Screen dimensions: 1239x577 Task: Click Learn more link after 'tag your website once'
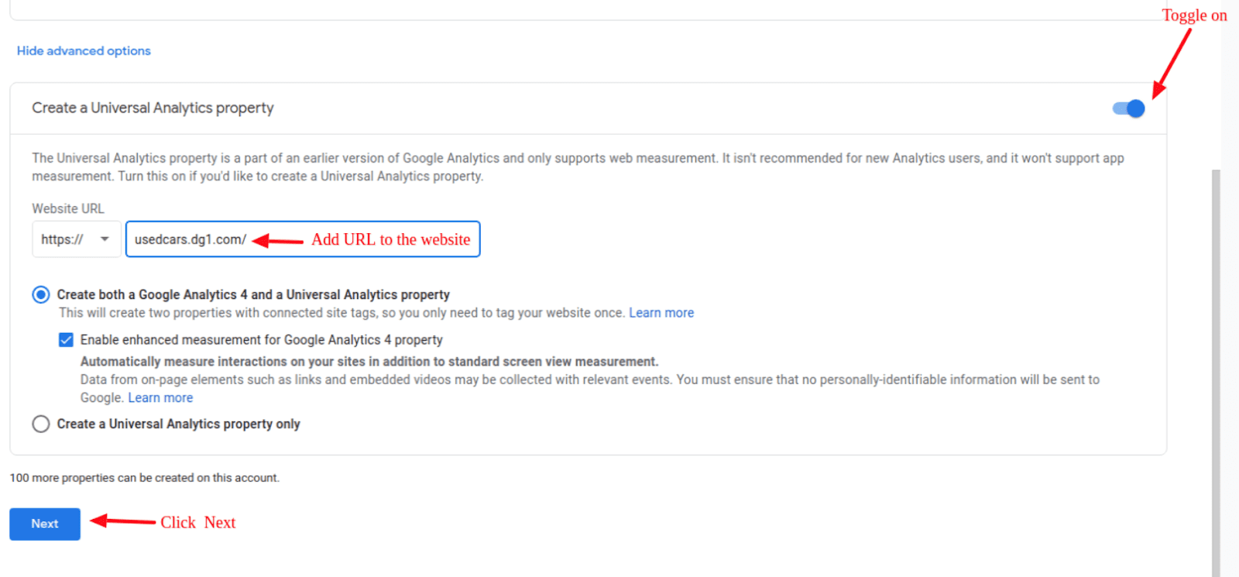(661, 313)
